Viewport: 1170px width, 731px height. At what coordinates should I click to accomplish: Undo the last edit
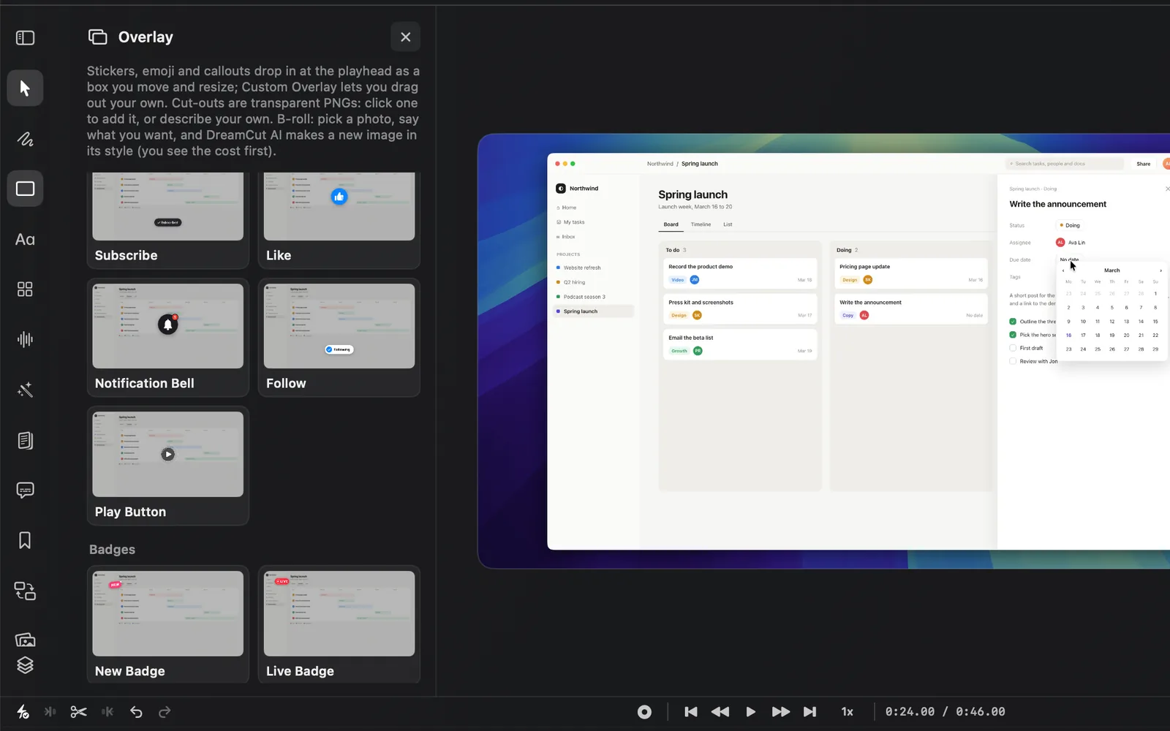click(x=136, y=711)
